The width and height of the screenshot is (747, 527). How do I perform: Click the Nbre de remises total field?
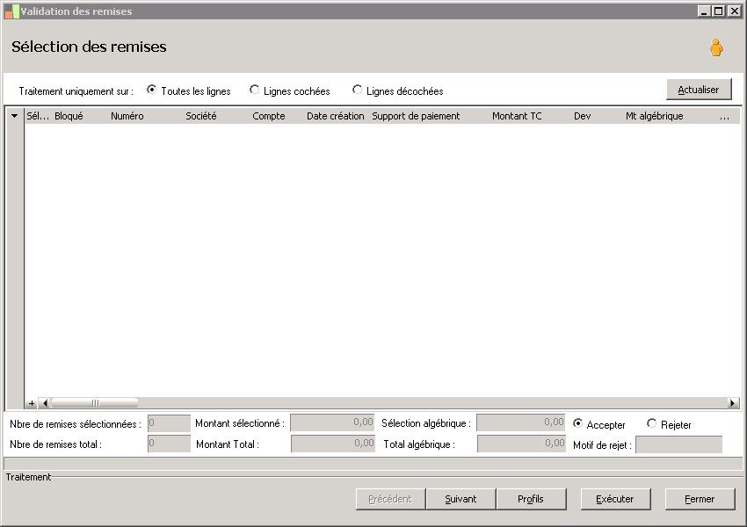click(169, 444)
